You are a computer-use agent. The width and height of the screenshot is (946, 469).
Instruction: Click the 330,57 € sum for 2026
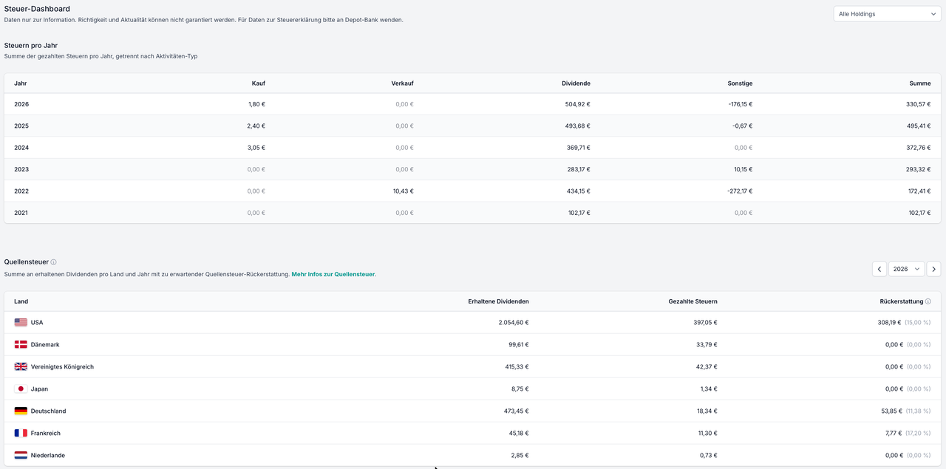click(919, 104)
